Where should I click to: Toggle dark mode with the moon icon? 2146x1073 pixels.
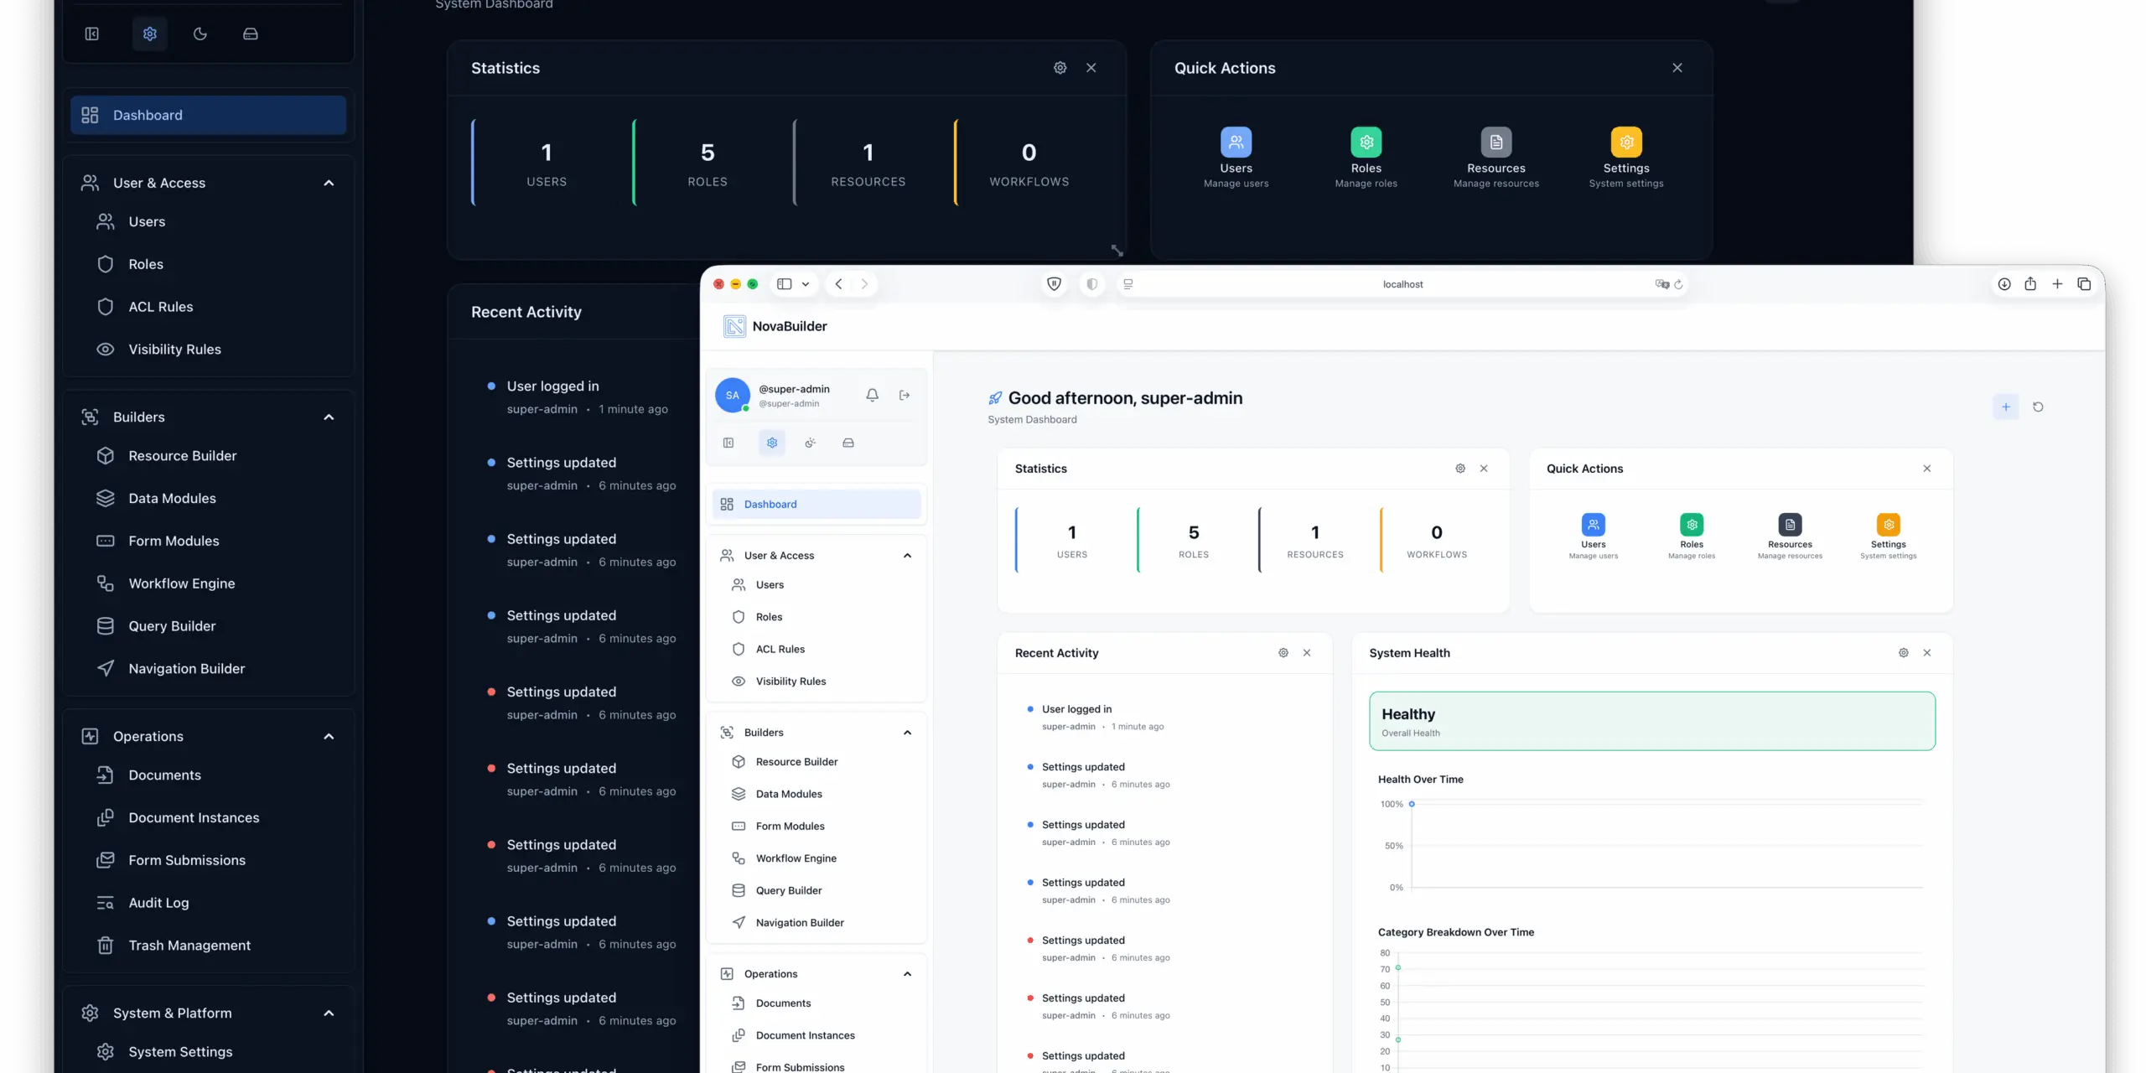coord(200,34)
